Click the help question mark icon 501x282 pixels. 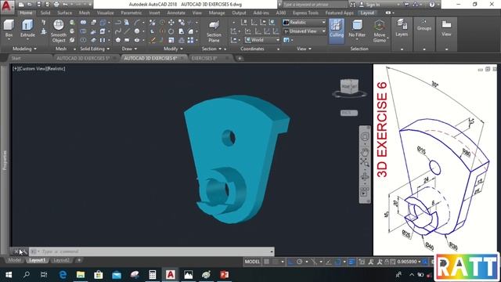tap(431, 5)
